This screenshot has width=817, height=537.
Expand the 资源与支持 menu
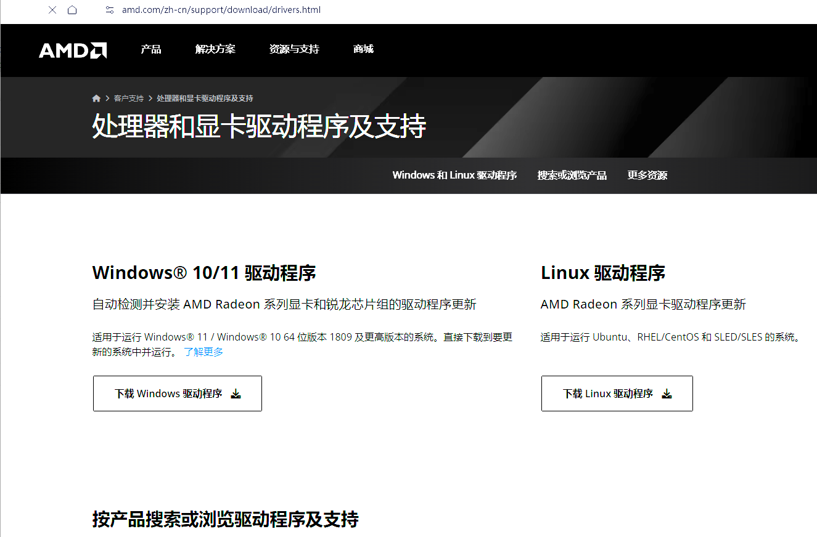[x=294, y=49]
